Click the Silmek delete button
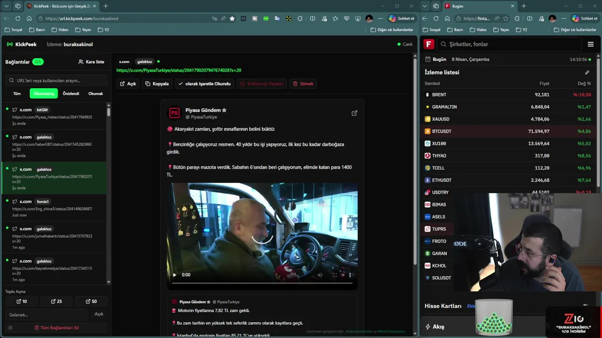Image resolution: width=602 pixels, height=338 pixels. tap(303, 84)
